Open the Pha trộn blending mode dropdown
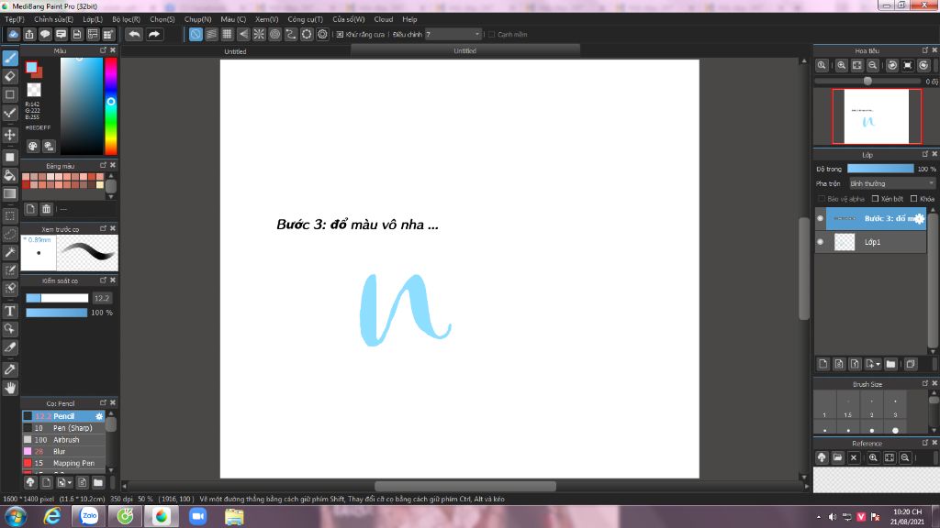 (891, 183)
